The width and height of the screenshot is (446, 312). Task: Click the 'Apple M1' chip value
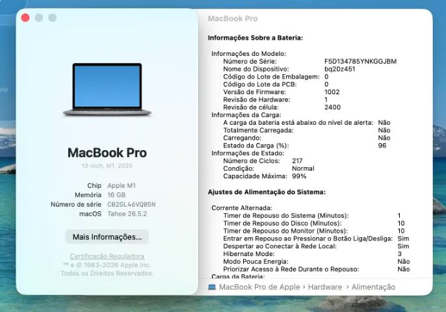pyautogui.click(x=122, y=186)
